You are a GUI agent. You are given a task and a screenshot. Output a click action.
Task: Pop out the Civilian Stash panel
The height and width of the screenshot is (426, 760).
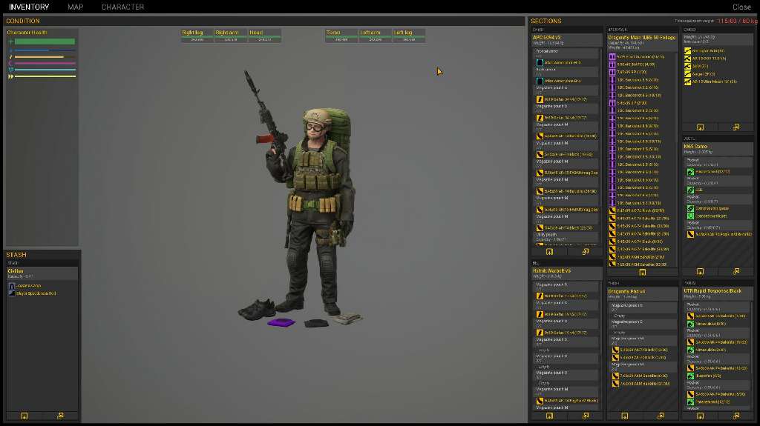60,416
